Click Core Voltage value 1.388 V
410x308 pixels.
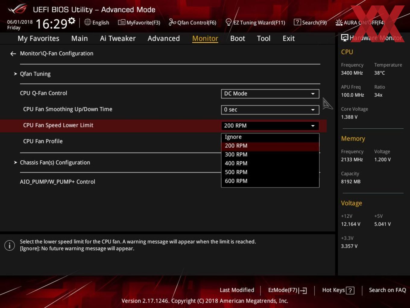(x=349, y=117)
